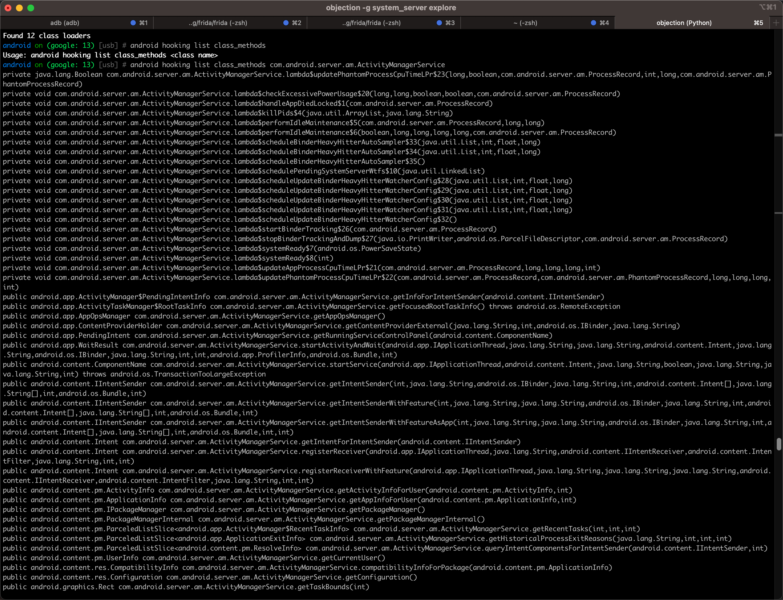Click the getActivityInfoForUser method line

coord(288,490)
